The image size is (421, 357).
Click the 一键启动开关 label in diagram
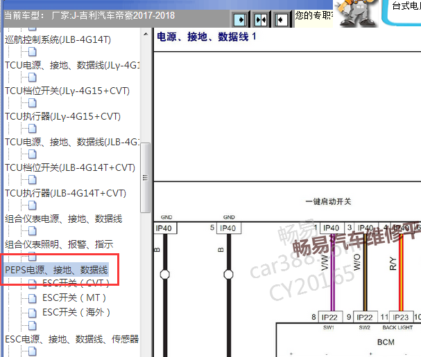pyautogui.click(x=328, y=201)
